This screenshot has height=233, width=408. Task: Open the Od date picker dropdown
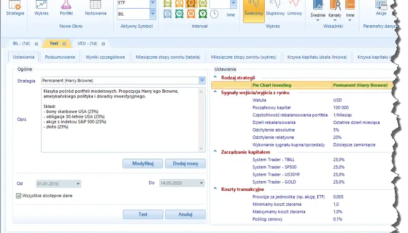pos(78,184)
